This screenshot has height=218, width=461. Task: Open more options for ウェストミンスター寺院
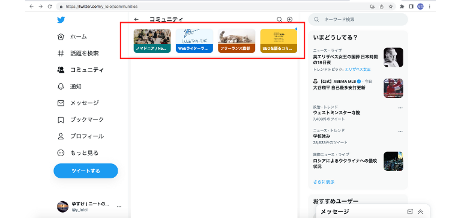(400, 107)
